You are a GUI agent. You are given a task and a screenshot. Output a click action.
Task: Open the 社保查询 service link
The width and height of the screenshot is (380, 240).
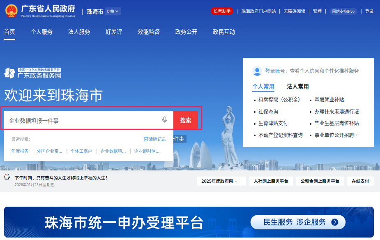(268, 112)
